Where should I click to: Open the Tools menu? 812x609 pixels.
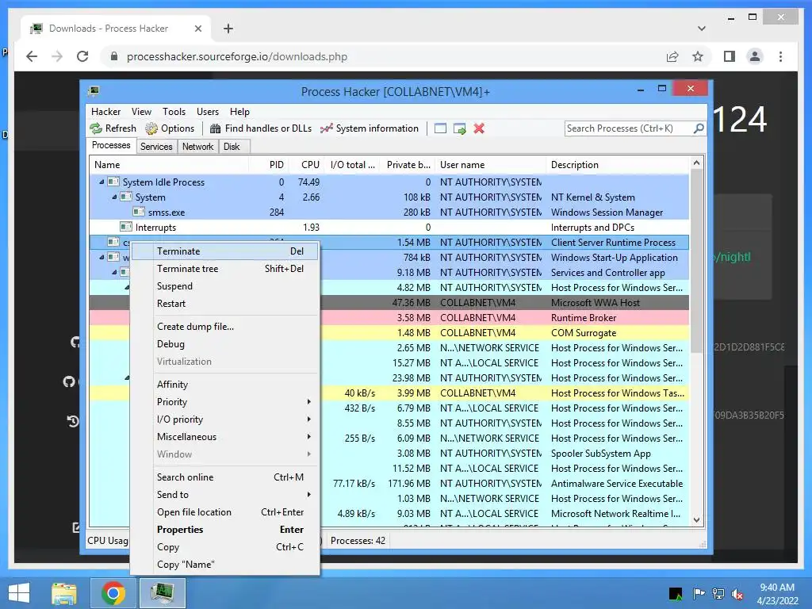[x=174, y=112]
